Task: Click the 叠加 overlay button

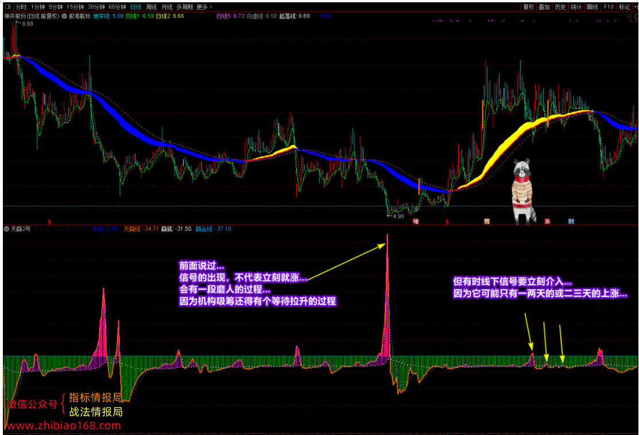Action: coord(544,7)
